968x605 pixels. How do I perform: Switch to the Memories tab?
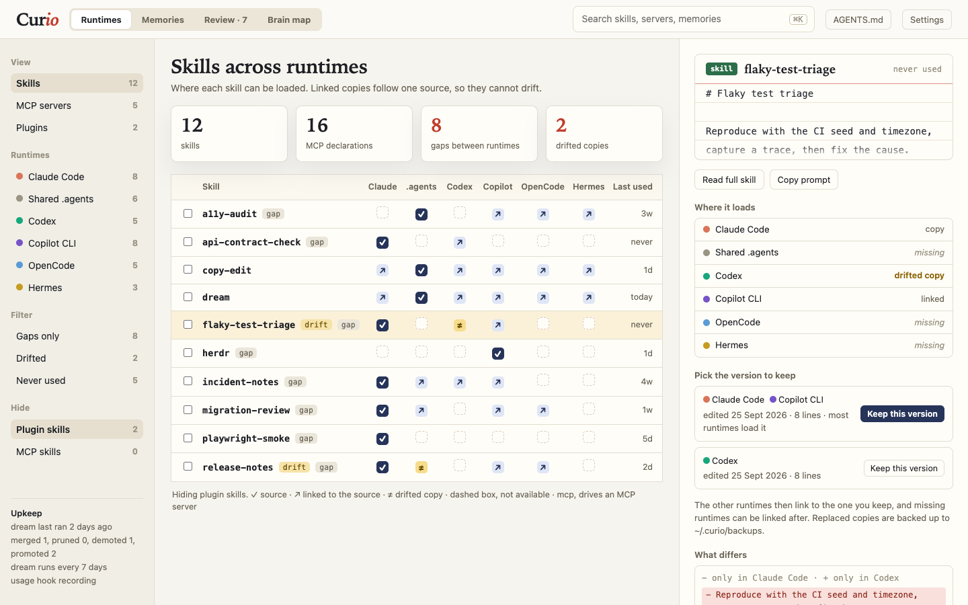click(163, 19)
